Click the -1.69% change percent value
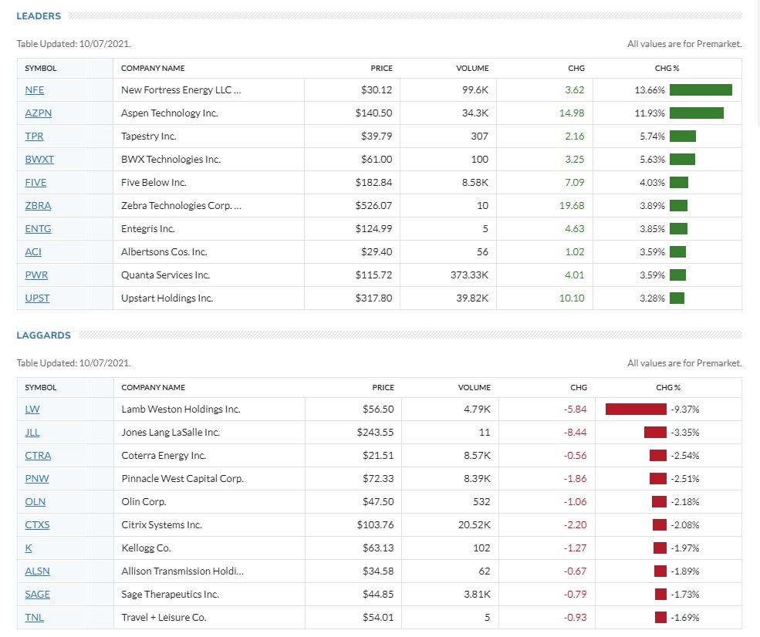This screenshot has width=760, height=637. point(685,618)
